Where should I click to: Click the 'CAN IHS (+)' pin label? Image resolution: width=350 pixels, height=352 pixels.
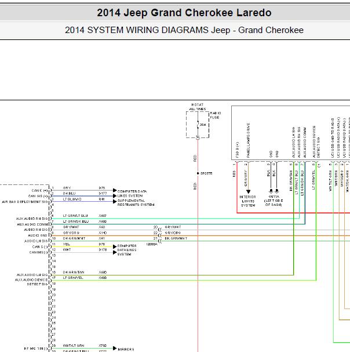[38, 196]
